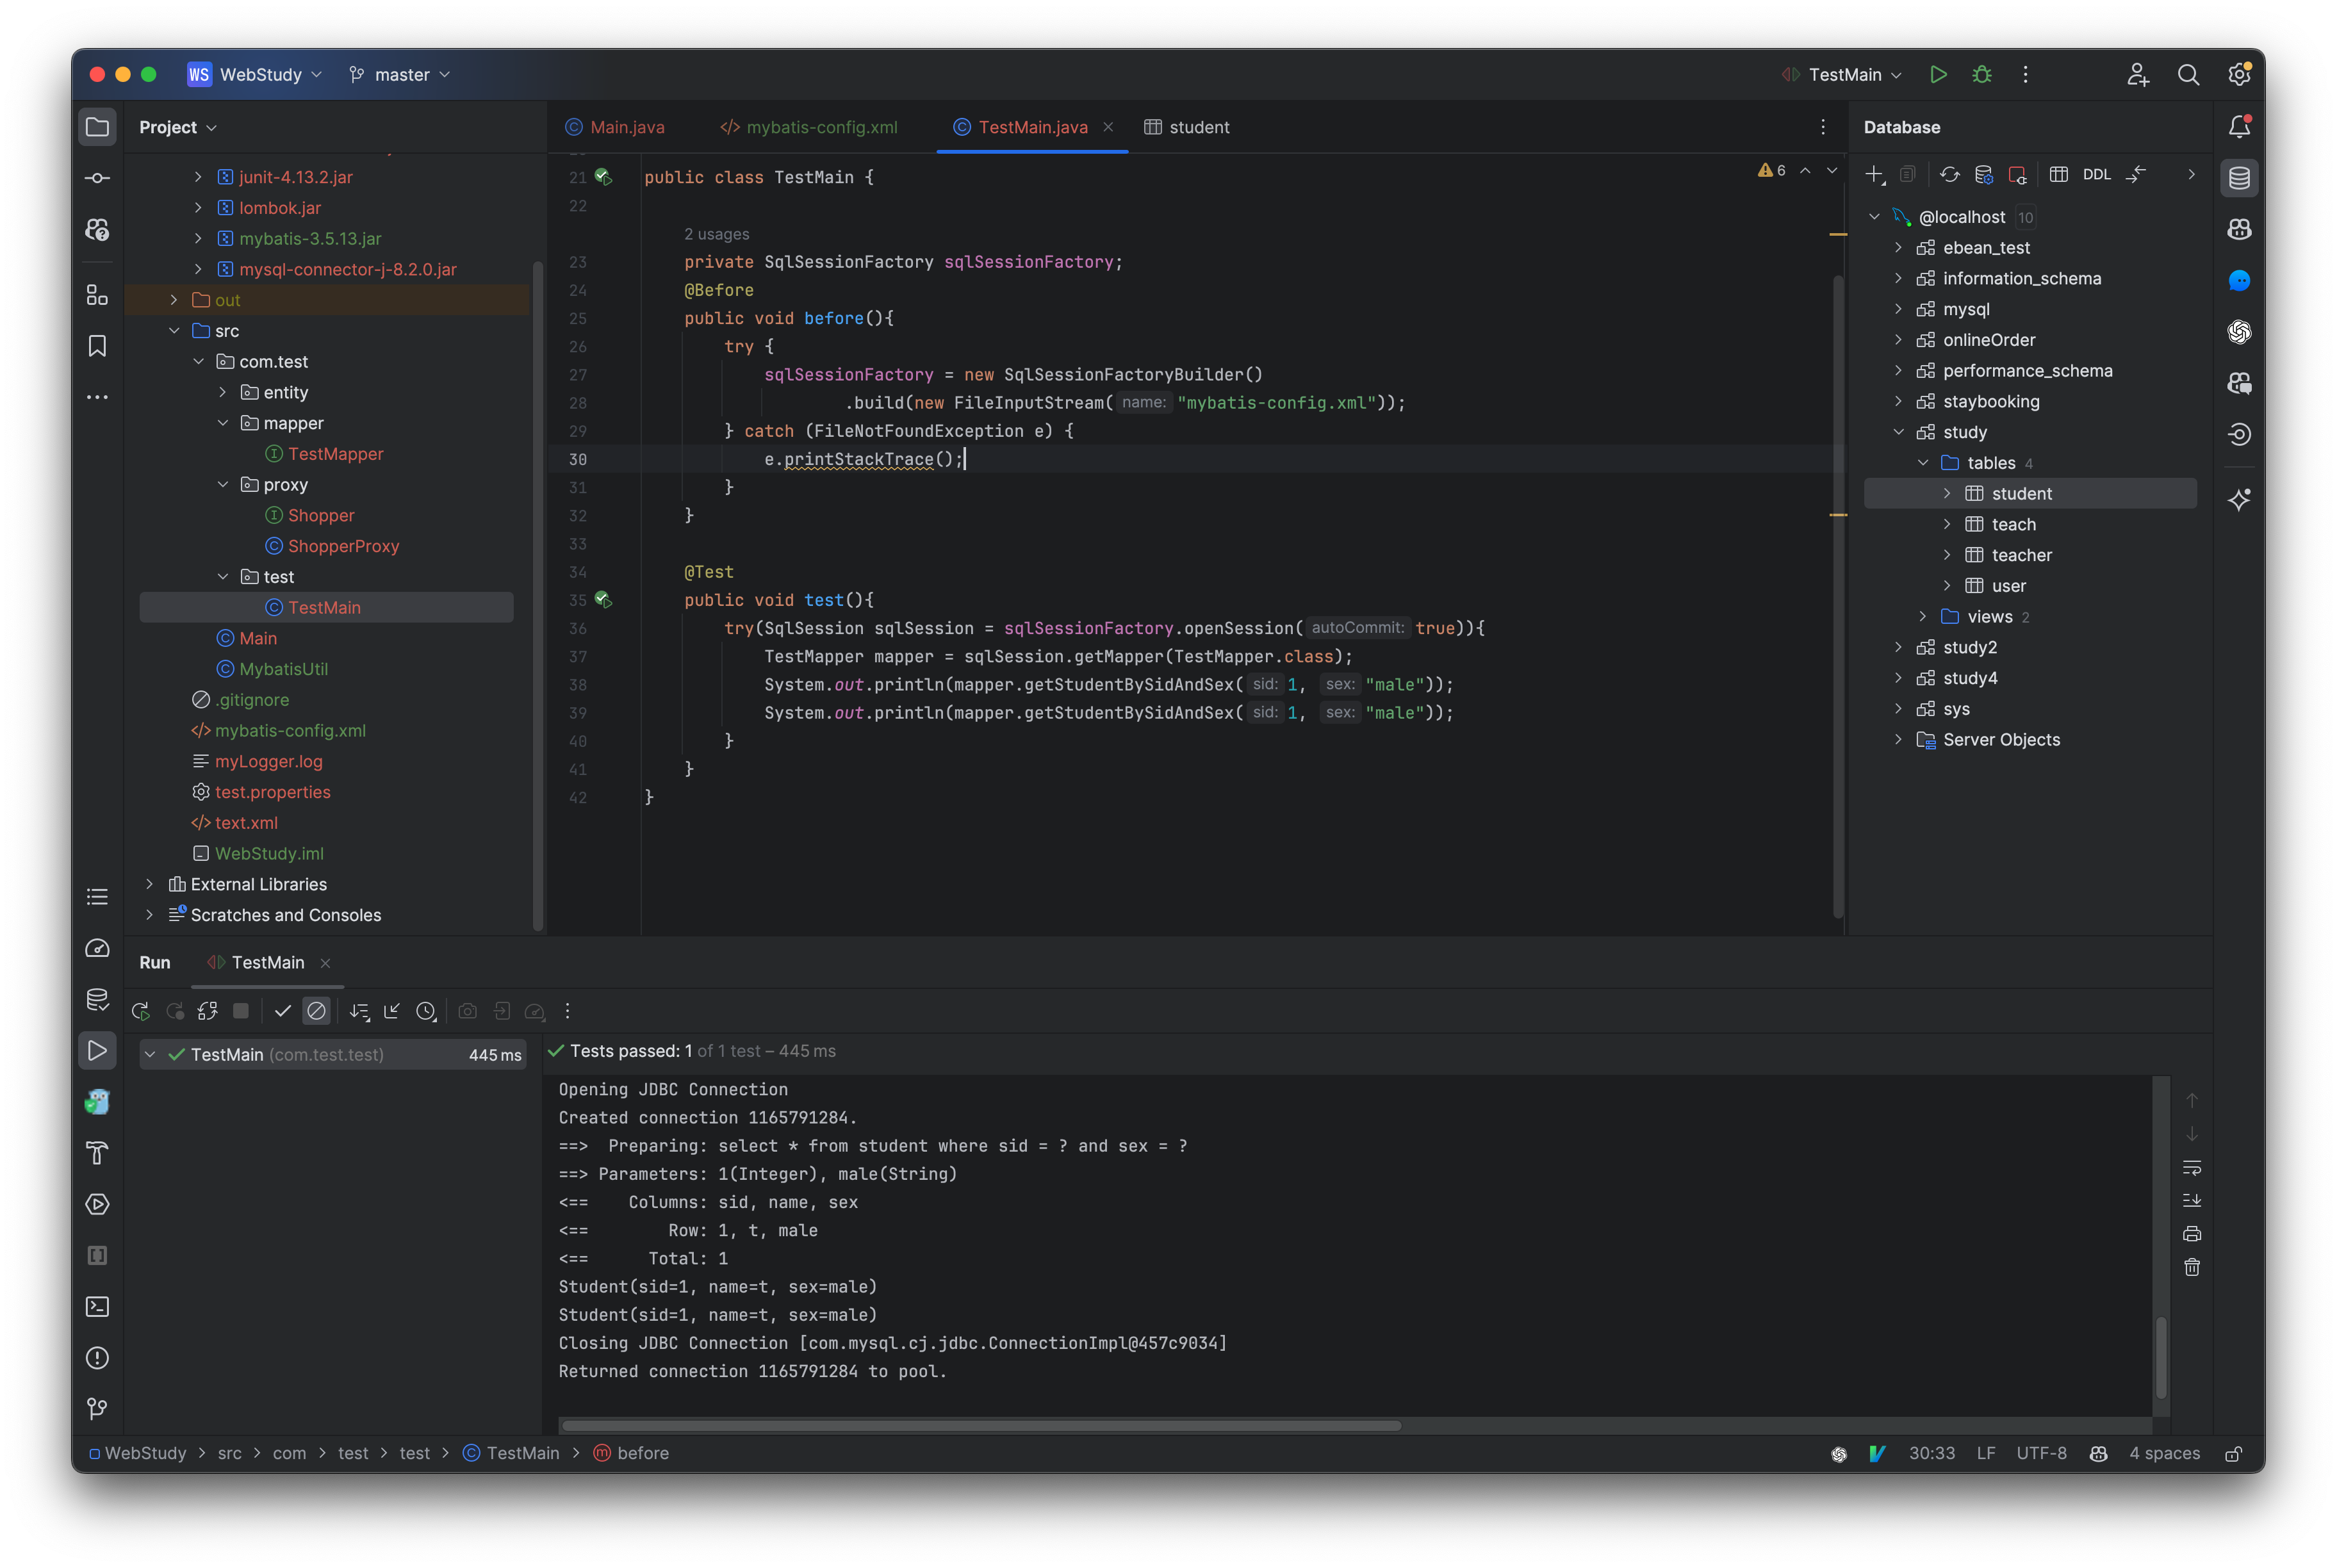Select ShopperProxy in the Project tree
Screen dimensions: 2337x1568
(343, 546)
